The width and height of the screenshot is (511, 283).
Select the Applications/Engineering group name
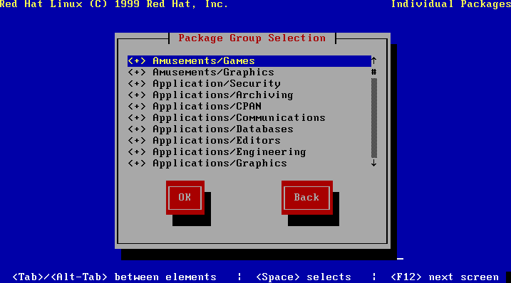point(229,152)
